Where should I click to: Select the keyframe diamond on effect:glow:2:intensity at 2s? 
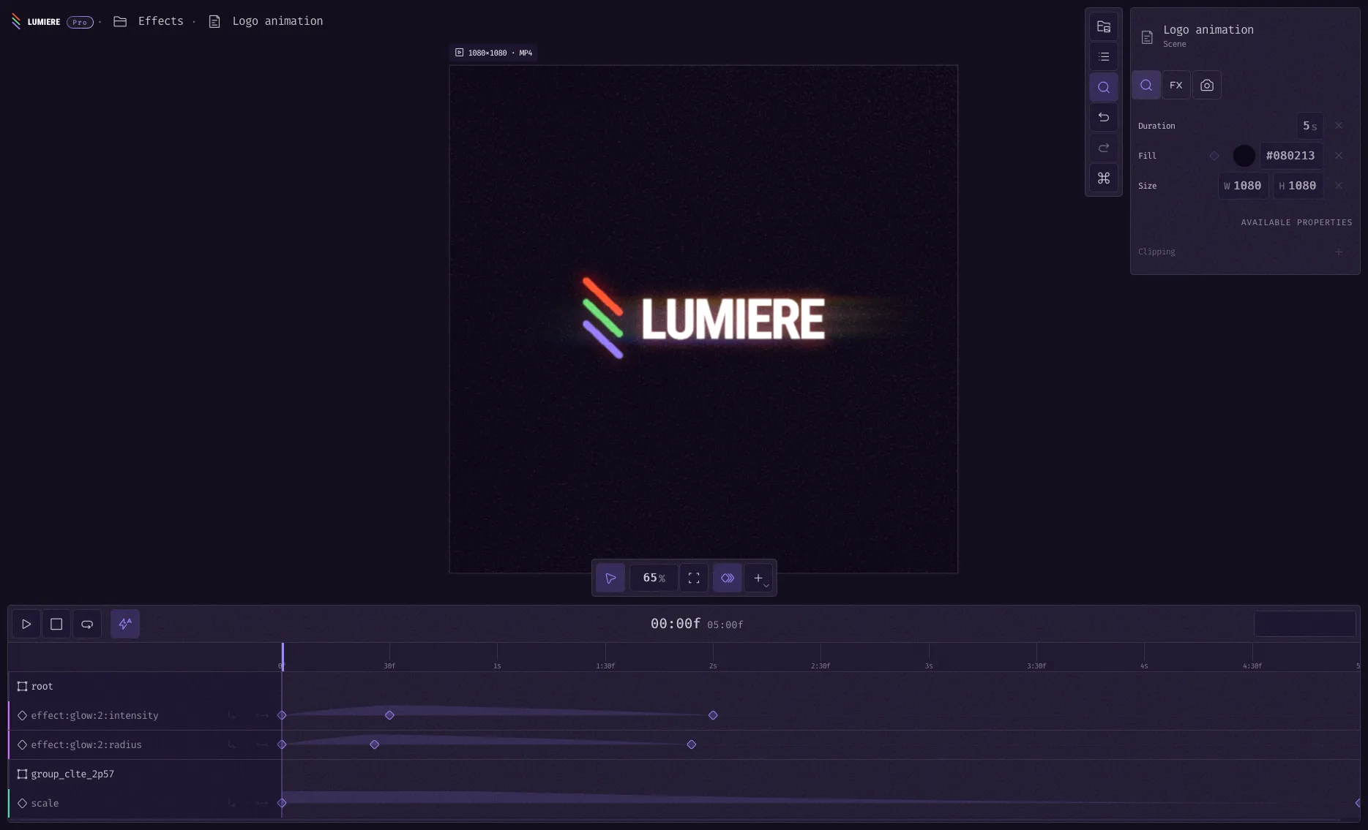click(x=713, y=715)
